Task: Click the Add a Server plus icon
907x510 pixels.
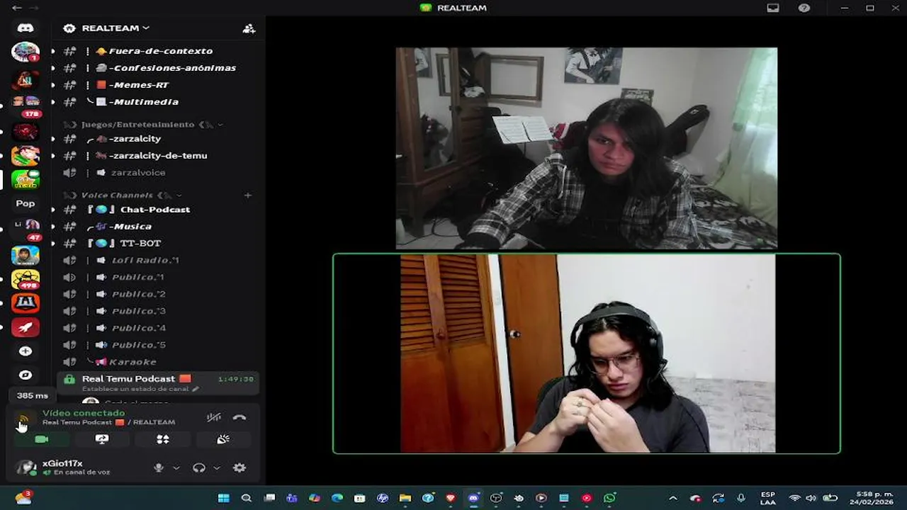Action: point(26,351)
